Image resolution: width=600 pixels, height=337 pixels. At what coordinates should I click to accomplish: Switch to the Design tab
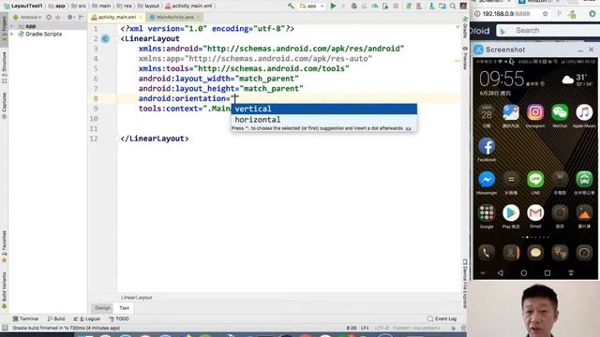point(102,308)
